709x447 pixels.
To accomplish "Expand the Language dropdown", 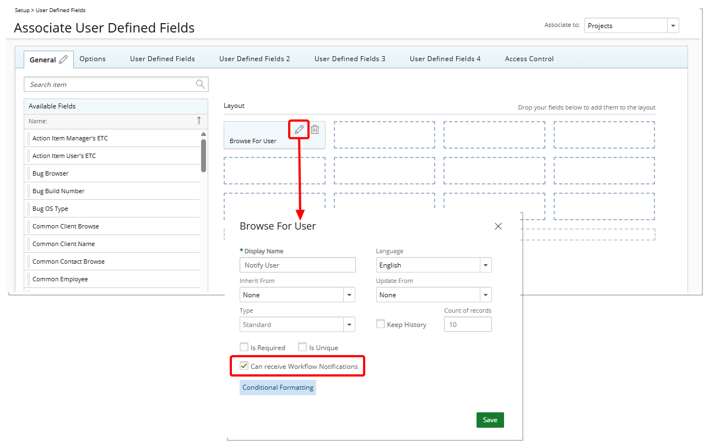I will pos(485,265).
